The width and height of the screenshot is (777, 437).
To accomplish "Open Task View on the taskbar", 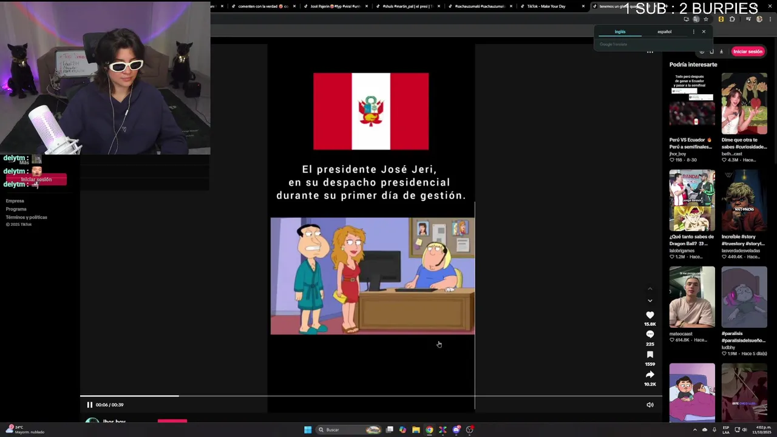I will coord(390,430).
